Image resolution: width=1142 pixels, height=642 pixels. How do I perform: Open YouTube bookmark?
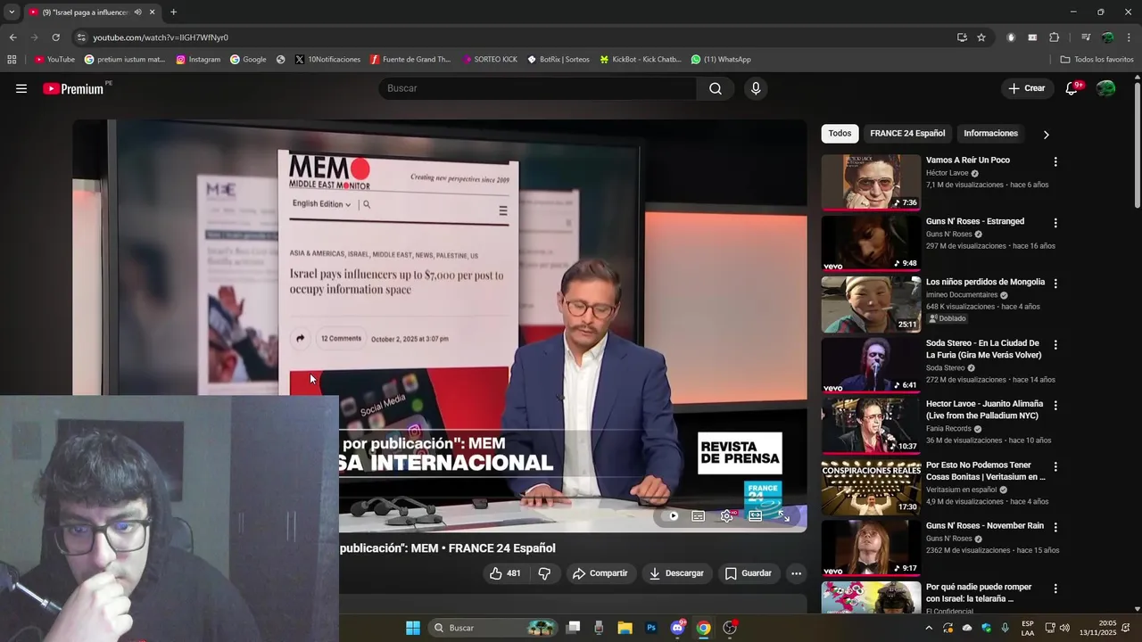54,60
